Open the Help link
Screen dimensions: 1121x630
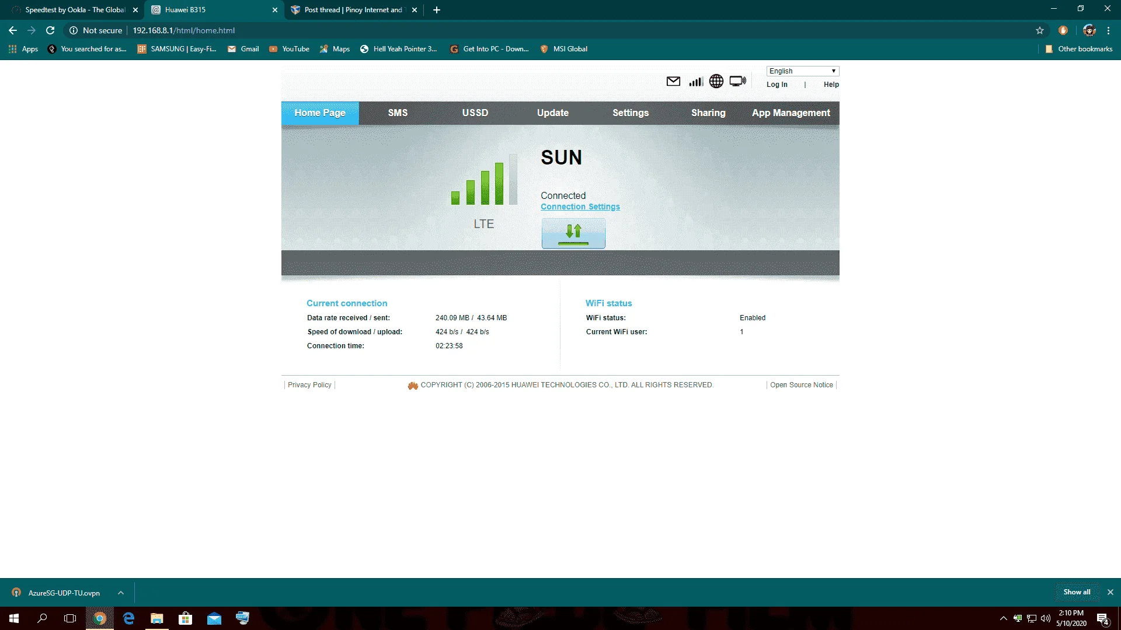point(831,85)
